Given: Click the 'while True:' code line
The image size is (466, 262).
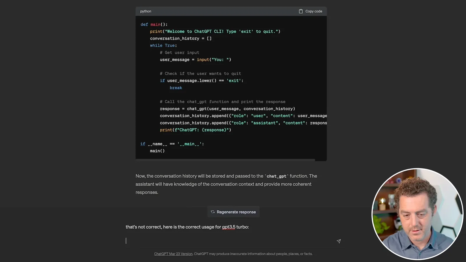Looking at the screenshot, I should (x=163, y=45).
